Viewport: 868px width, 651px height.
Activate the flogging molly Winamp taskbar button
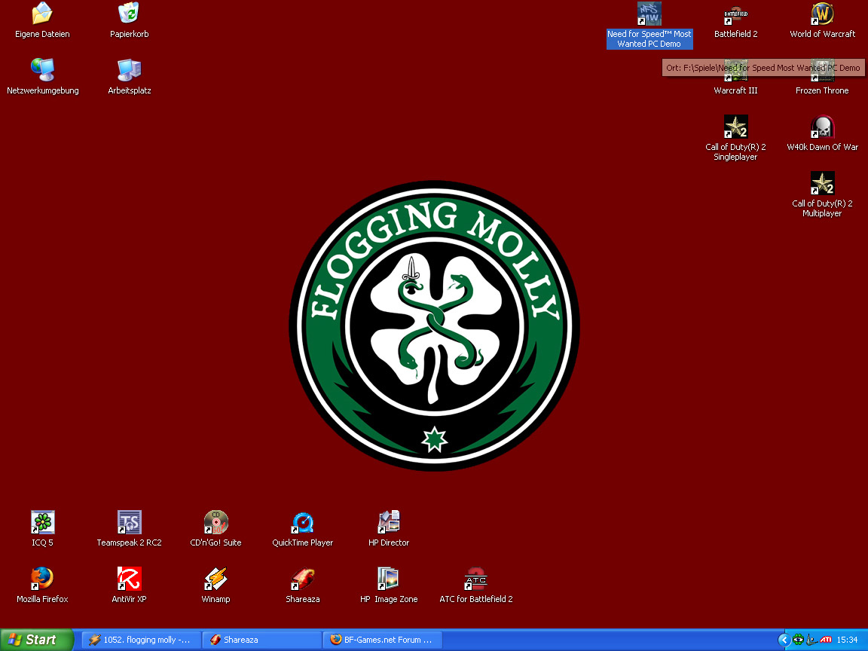(x=141, y=640)
